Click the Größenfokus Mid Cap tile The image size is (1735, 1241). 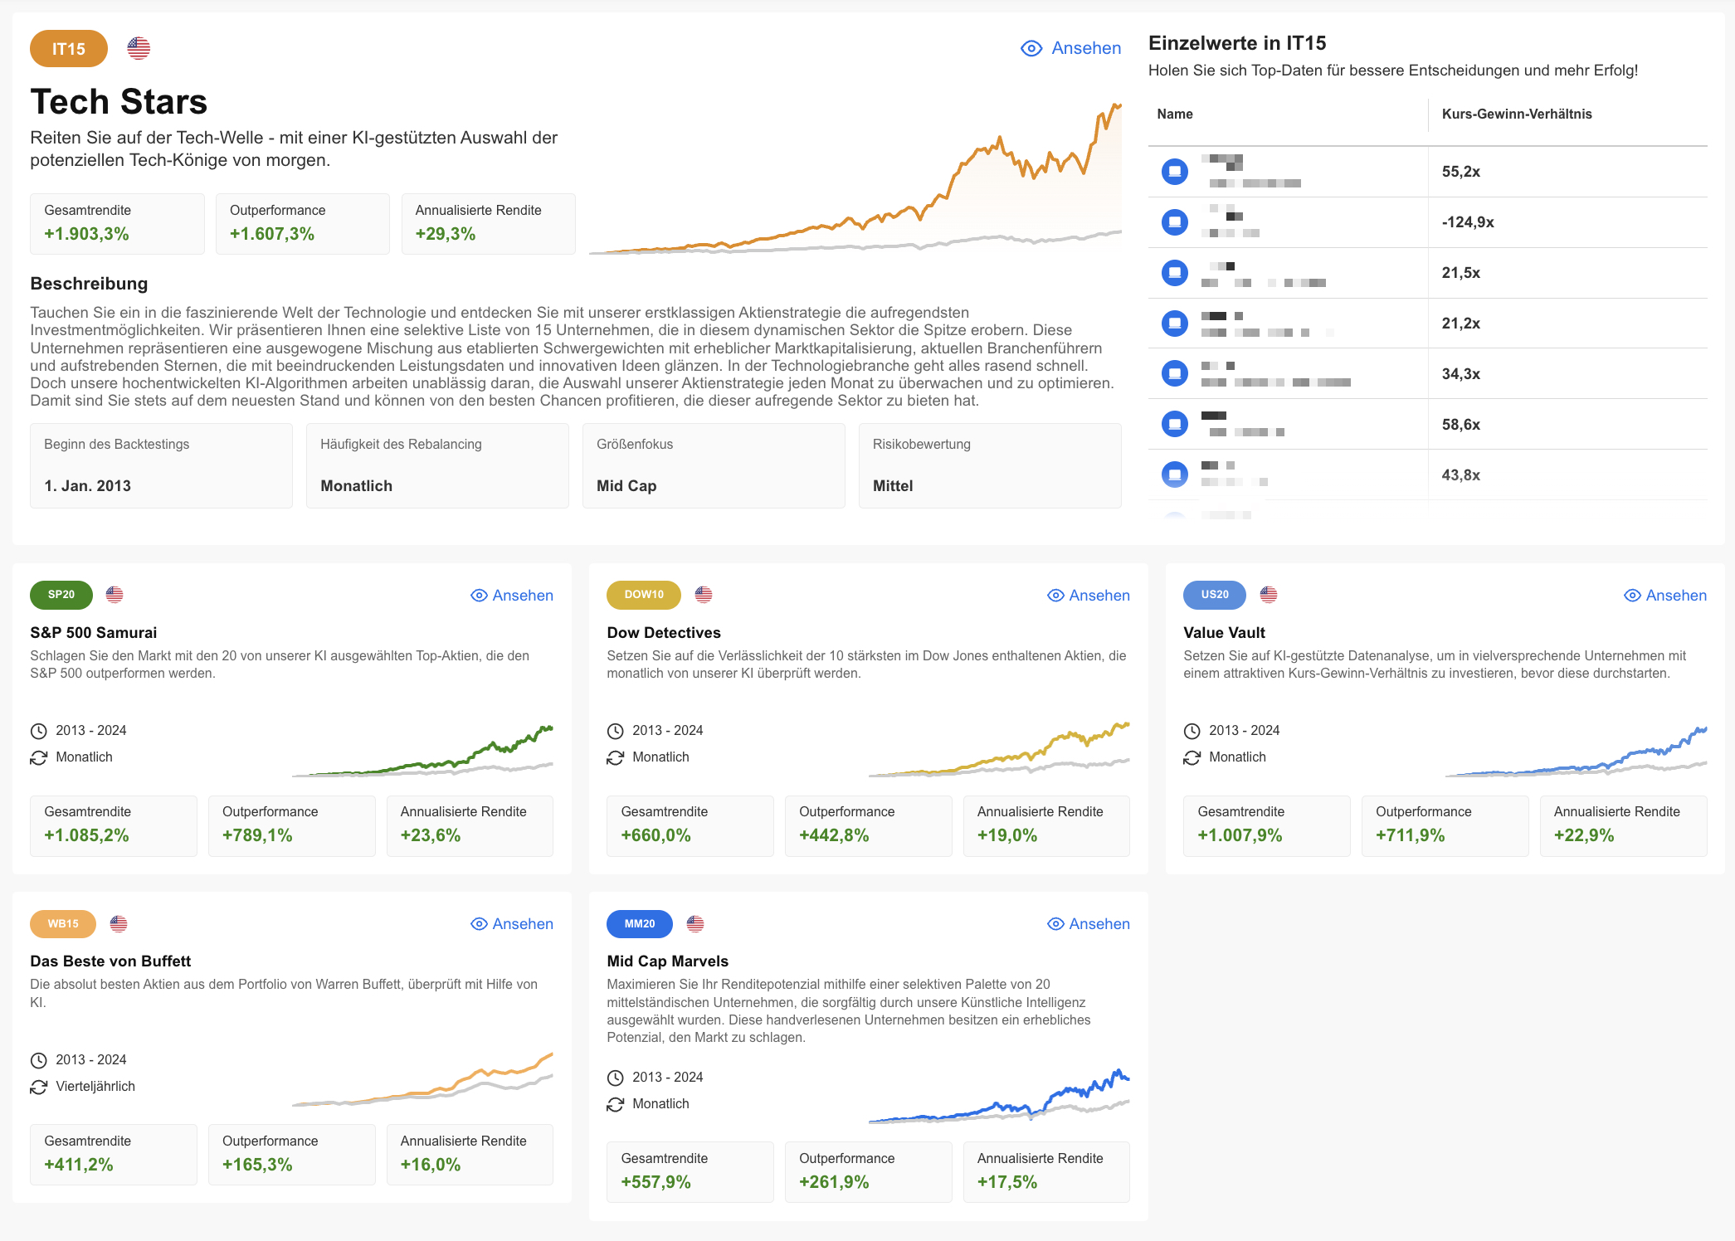tap(714, 466)
